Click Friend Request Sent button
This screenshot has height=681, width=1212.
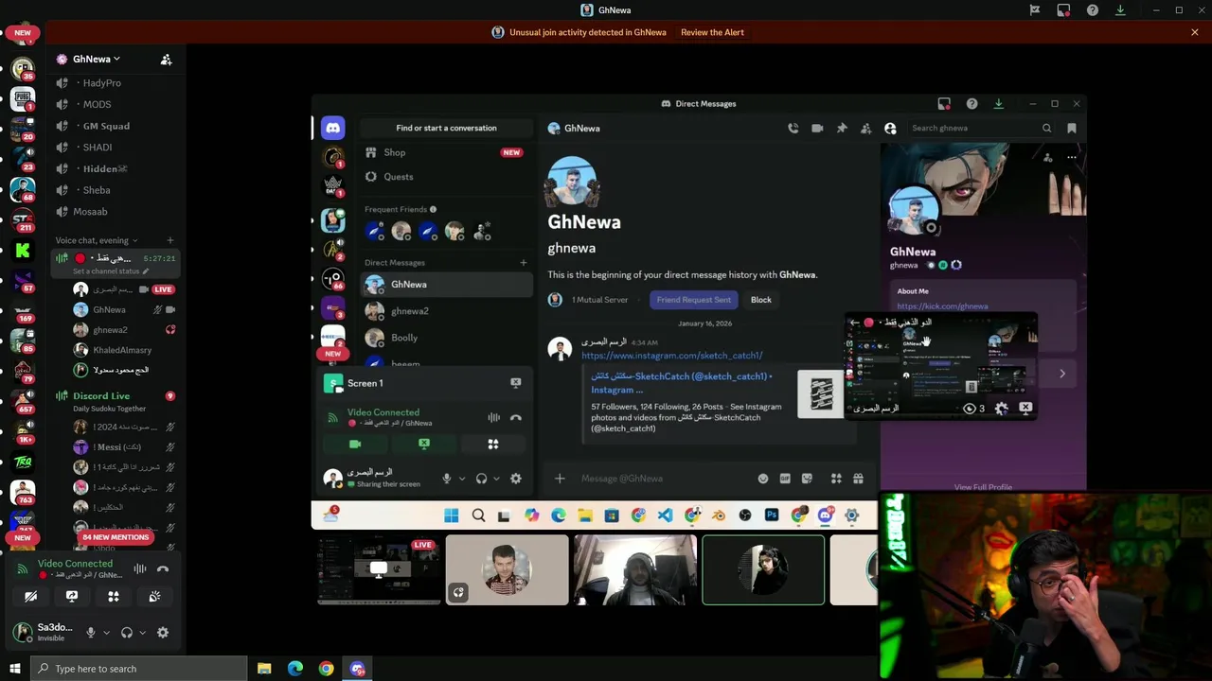click(694, 300)
